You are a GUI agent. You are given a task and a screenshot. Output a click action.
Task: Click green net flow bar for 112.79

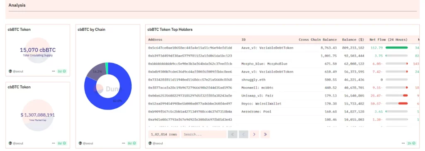396,48
